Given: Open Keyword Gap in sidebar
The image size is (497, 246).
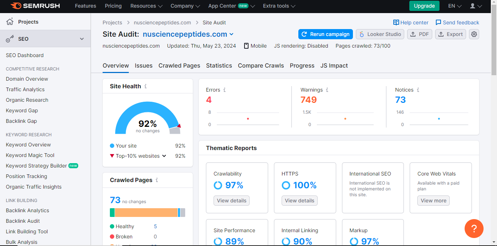Looking at the screenshot, I should pyautogui.click(x=22, y=110).
